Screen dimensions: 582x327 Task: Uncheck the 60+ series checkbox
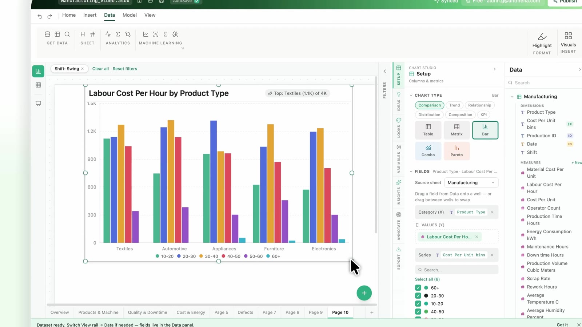pyautogui.click(x=418, y=288)
